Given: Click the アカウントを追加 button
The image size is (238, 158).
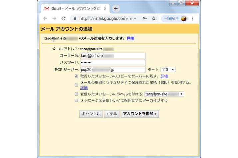Looking at the screenshot, I should click(140, 114).
